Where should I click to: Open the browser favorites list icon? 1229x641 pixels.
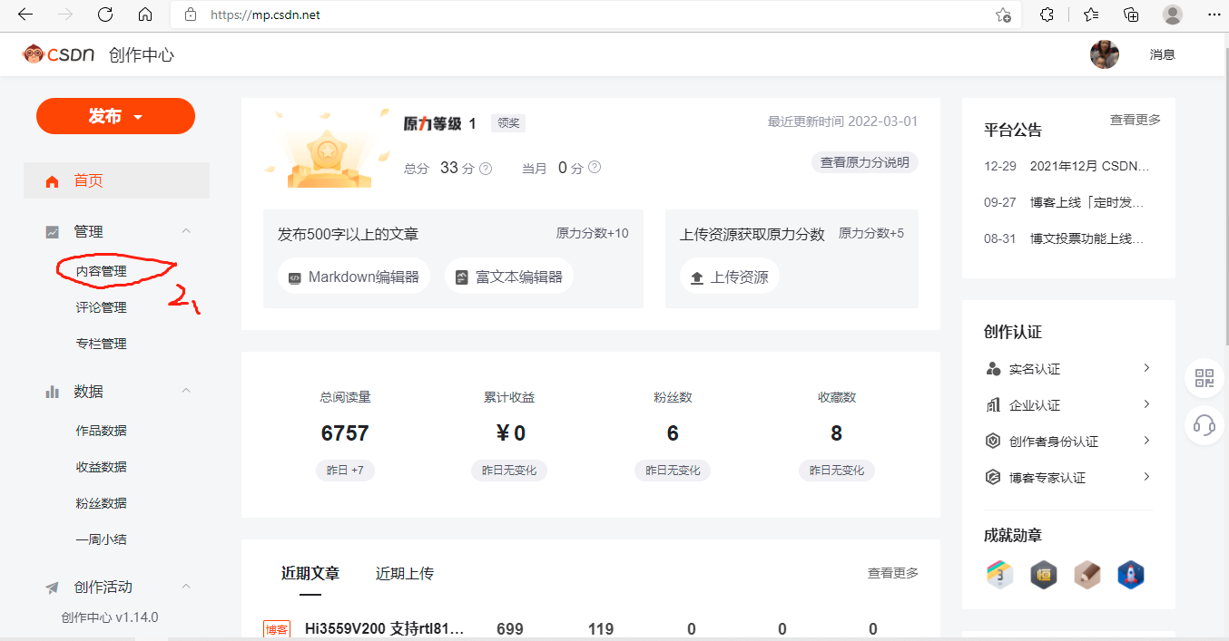click(1091, 15)
